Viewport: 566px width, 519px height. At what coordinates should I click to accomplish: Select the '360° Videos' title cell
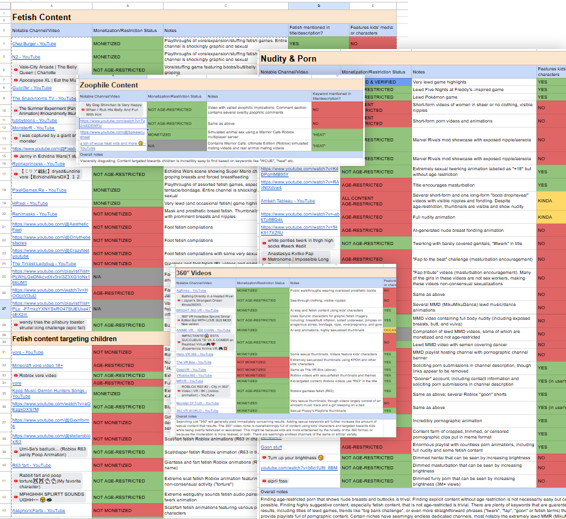tap(286, 273)
